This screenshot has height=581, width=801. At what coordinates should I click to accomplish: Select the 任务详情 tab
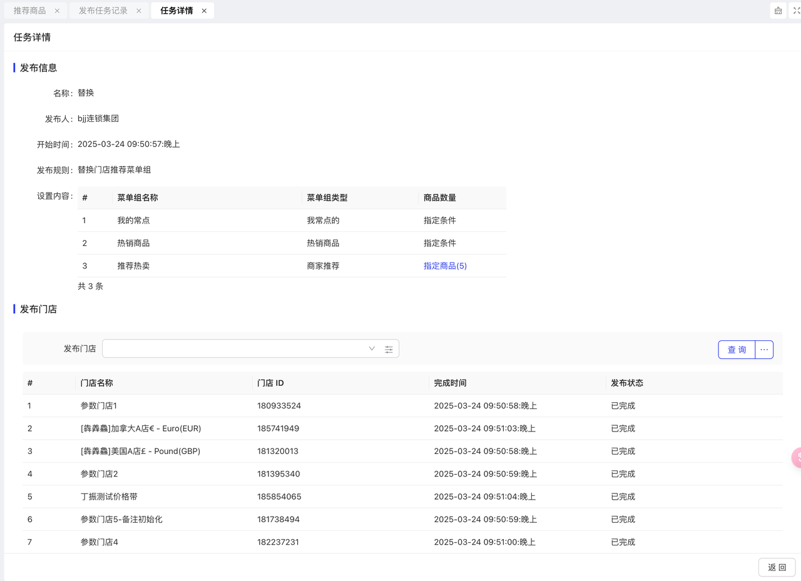[x=176, y=11]
